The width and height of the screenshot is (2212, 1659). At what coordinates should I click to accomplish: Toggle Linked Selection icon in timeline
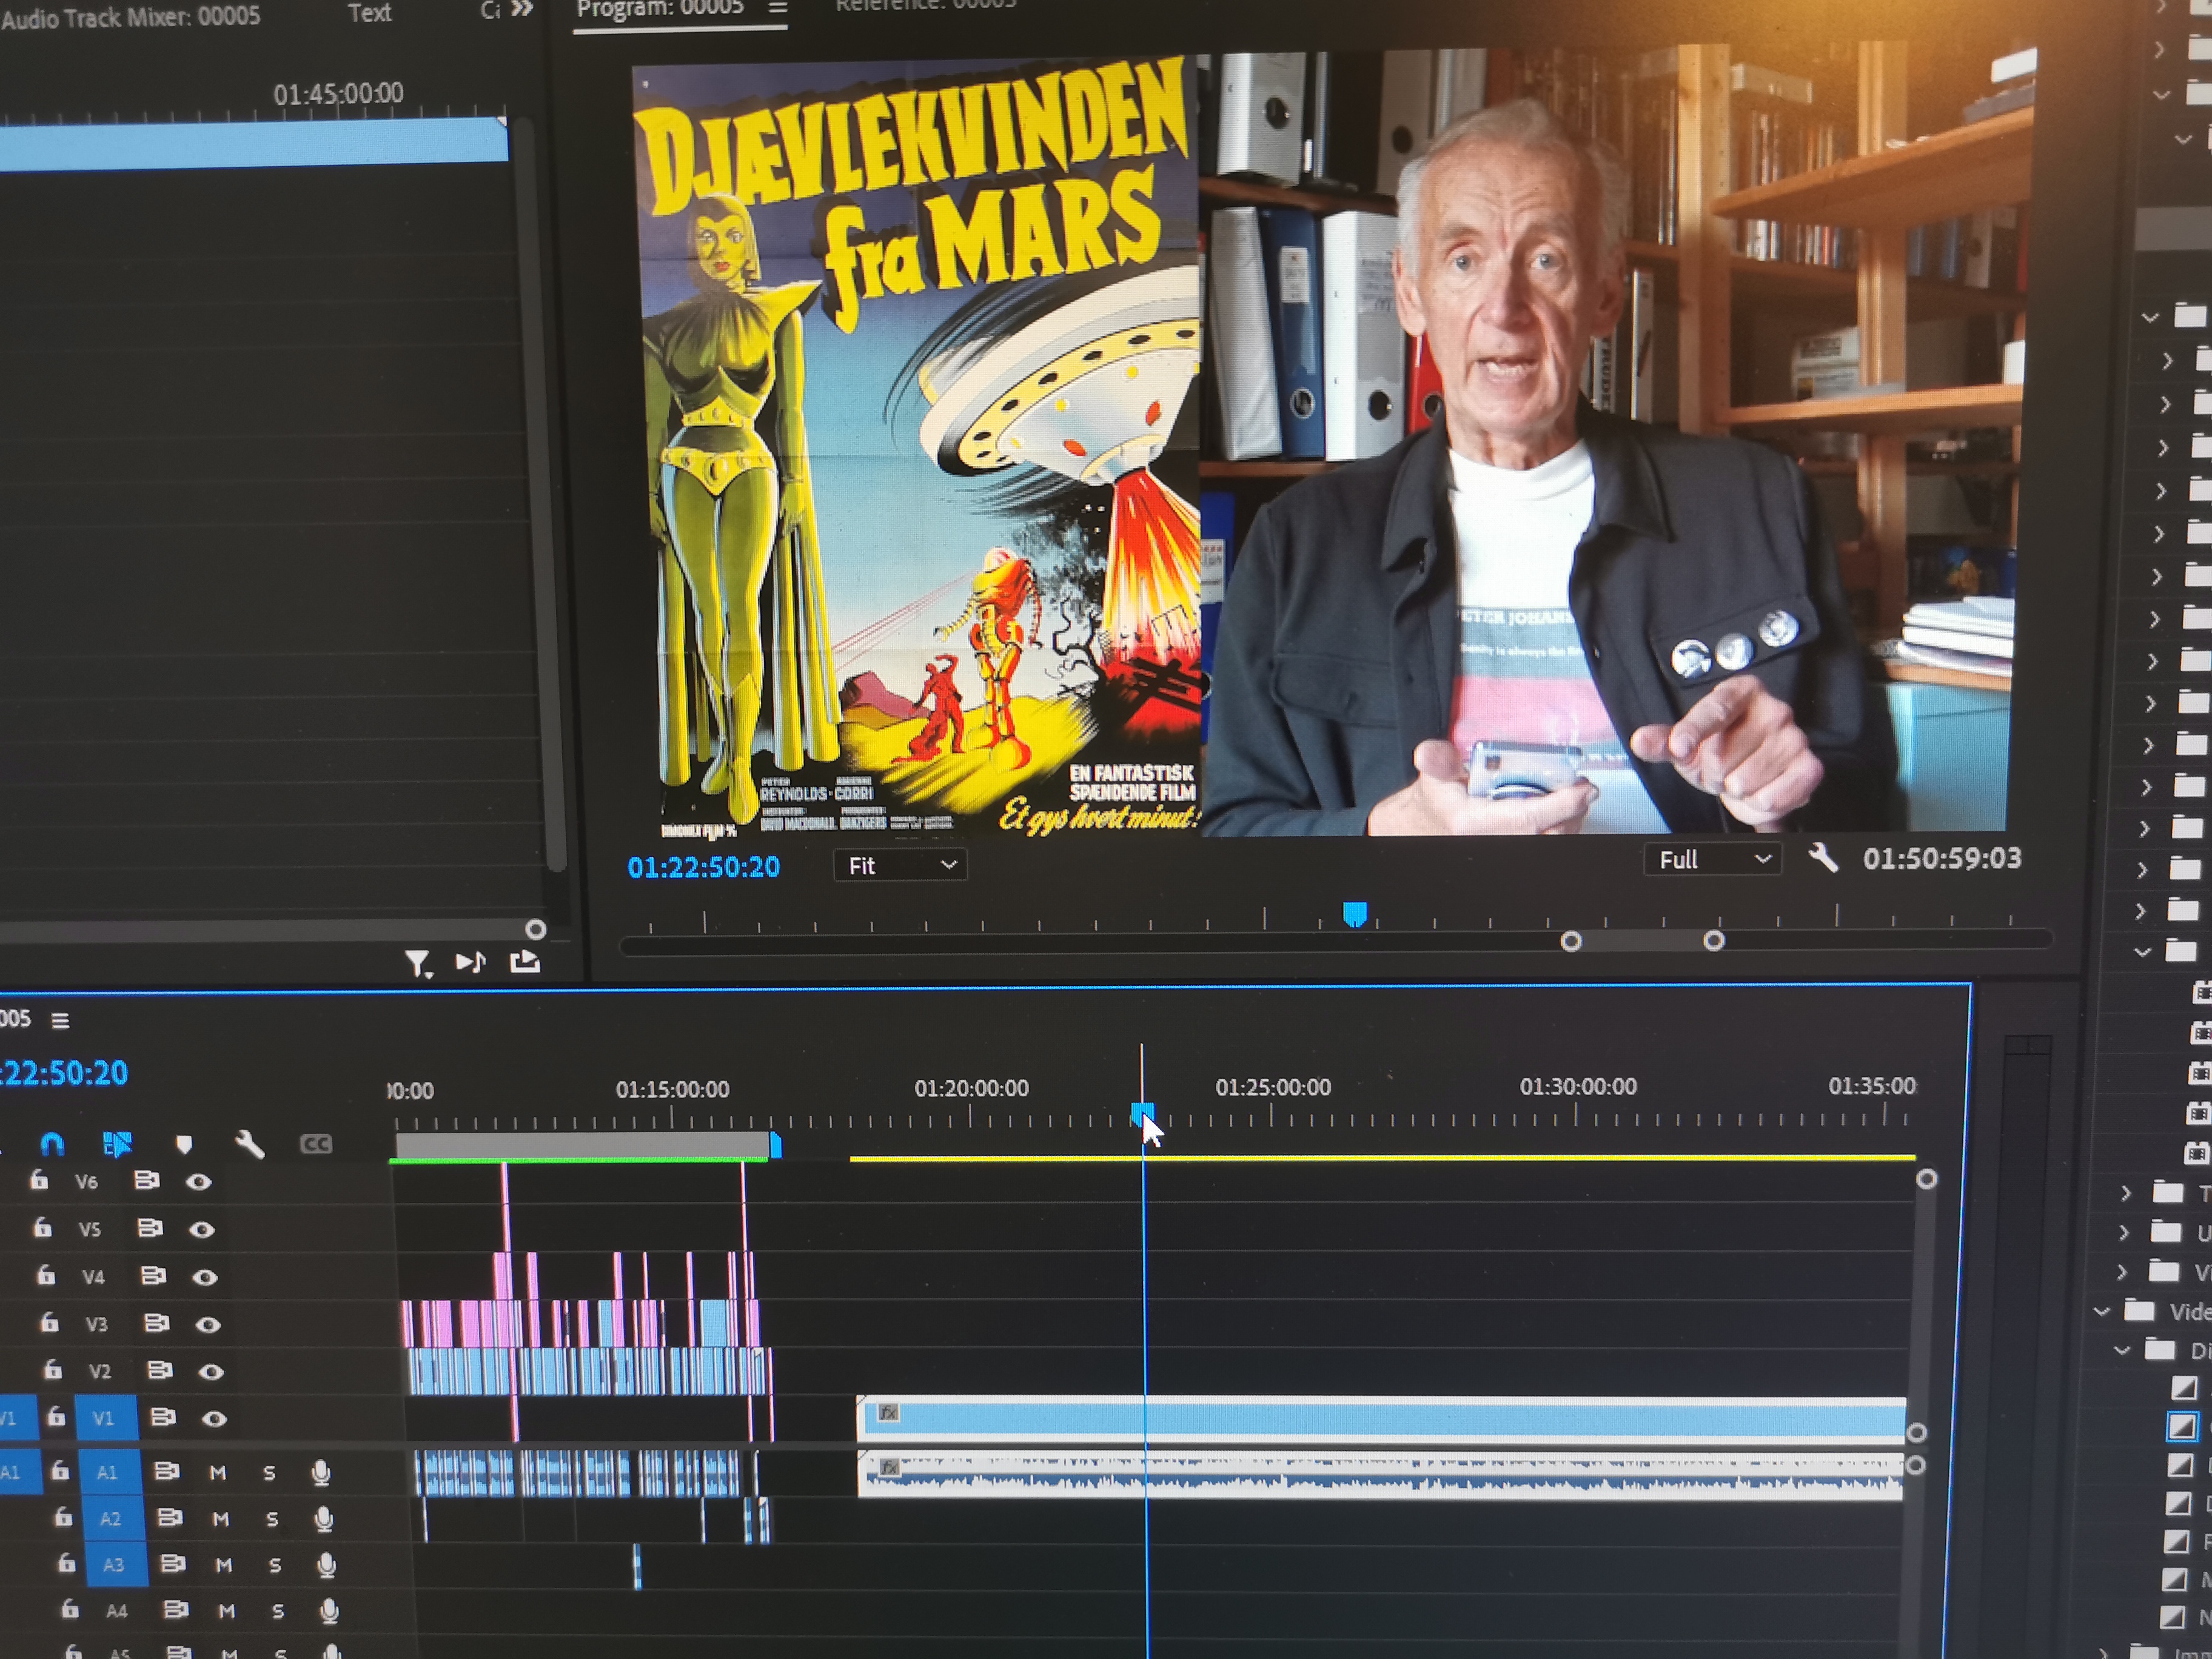[117, 1143]
